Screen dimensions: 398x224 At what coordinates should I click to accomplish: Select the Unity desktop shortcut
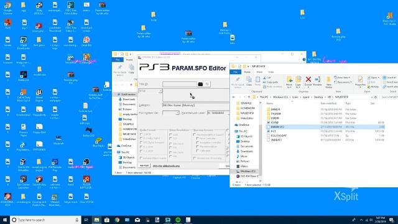click(x=39, y=7)
